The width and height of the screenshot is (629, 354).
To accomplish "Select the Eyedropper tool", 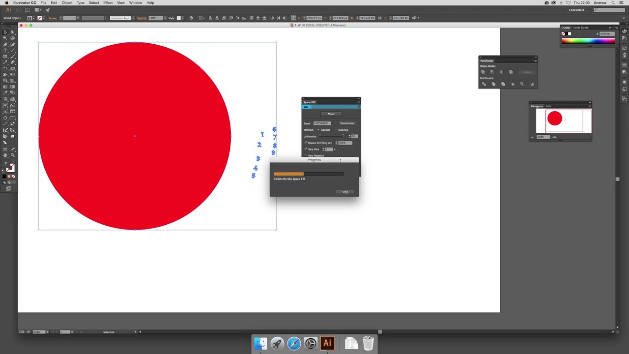I will pos(5,93).
